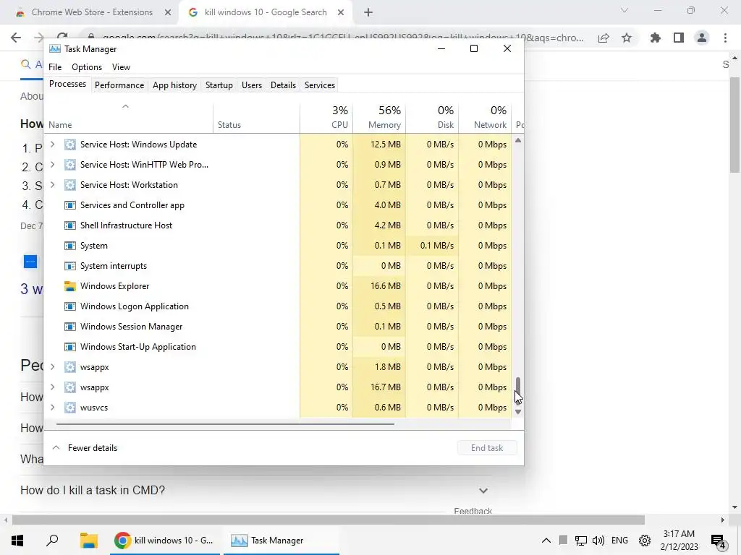Switch to the App history tab
The height and width of the screenshot is (555, 741).
pyautogui.click(x=174, y=85)
